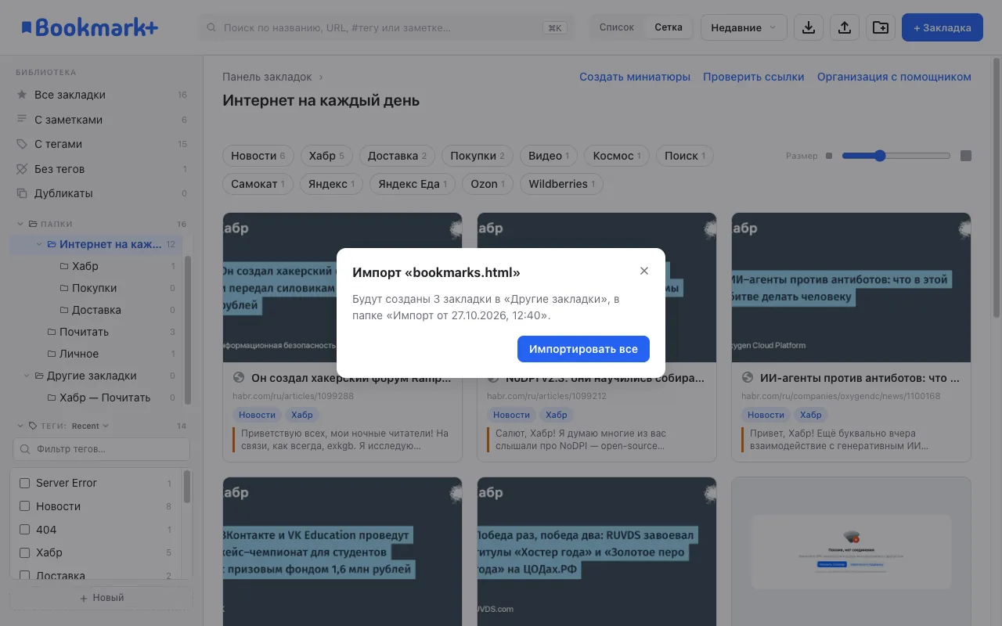Image resolution: width=1002 pixels, height=626 pixels.
Task: Click the + Закладка button
Action: [x=943, y=27]
